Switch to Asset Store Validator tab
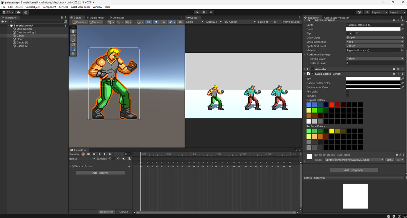 tap(336, 18)
